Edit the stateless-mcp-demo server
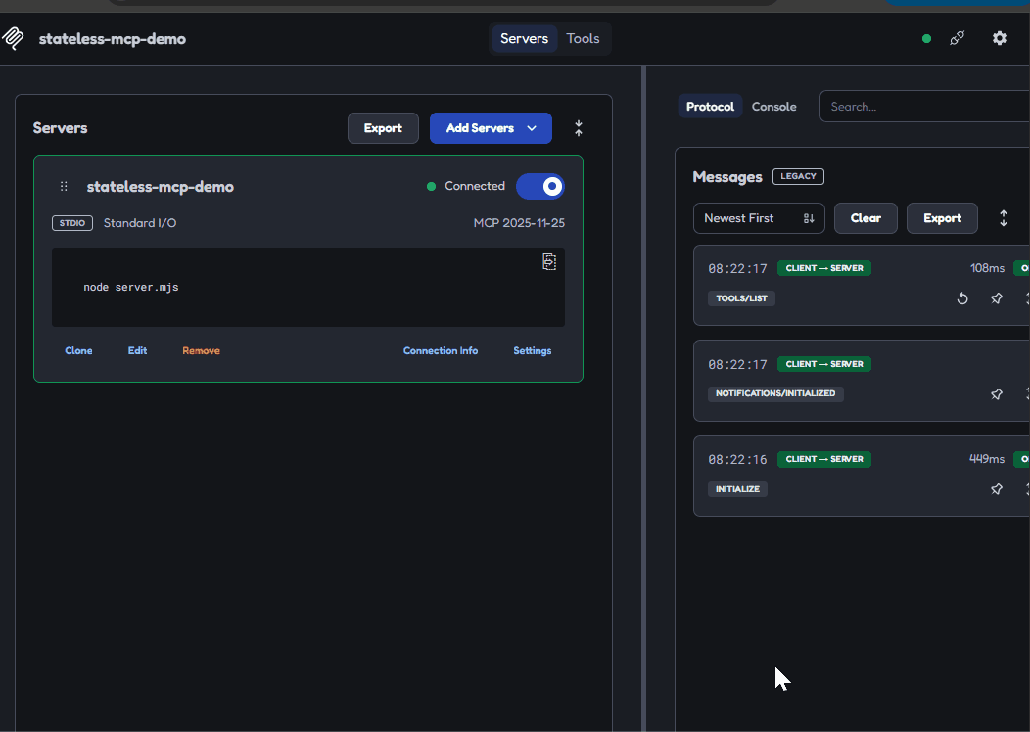The width and height of the screenshot is (1030, 732). point(137,350)
